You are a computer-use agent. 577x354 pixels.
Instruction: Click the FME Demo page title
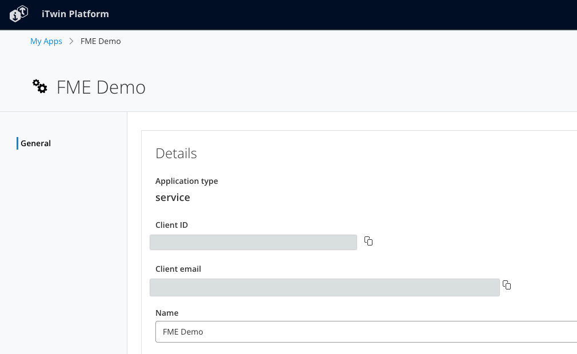[x=101, y=87]
